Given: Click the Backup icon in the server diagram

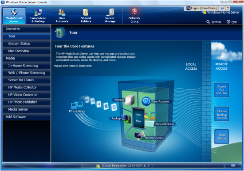Looking at the screenshot, I should click(126, 119).
